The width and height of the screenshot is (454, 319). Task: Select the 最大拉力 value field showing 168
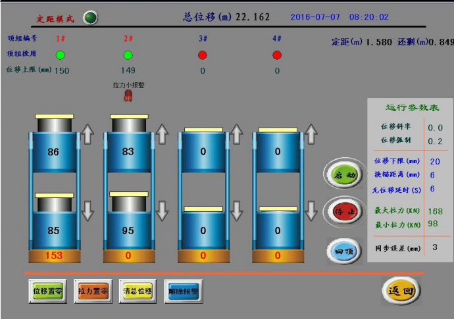[435, 211]
